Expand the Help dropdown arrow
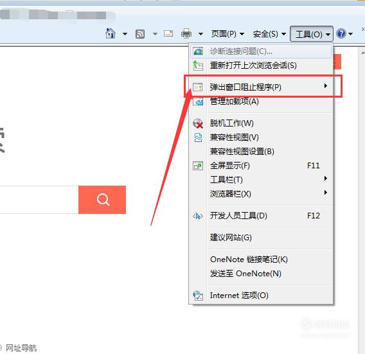Viewport: 365px width, 354px height. pyautogui.click(x=351, y=34)
